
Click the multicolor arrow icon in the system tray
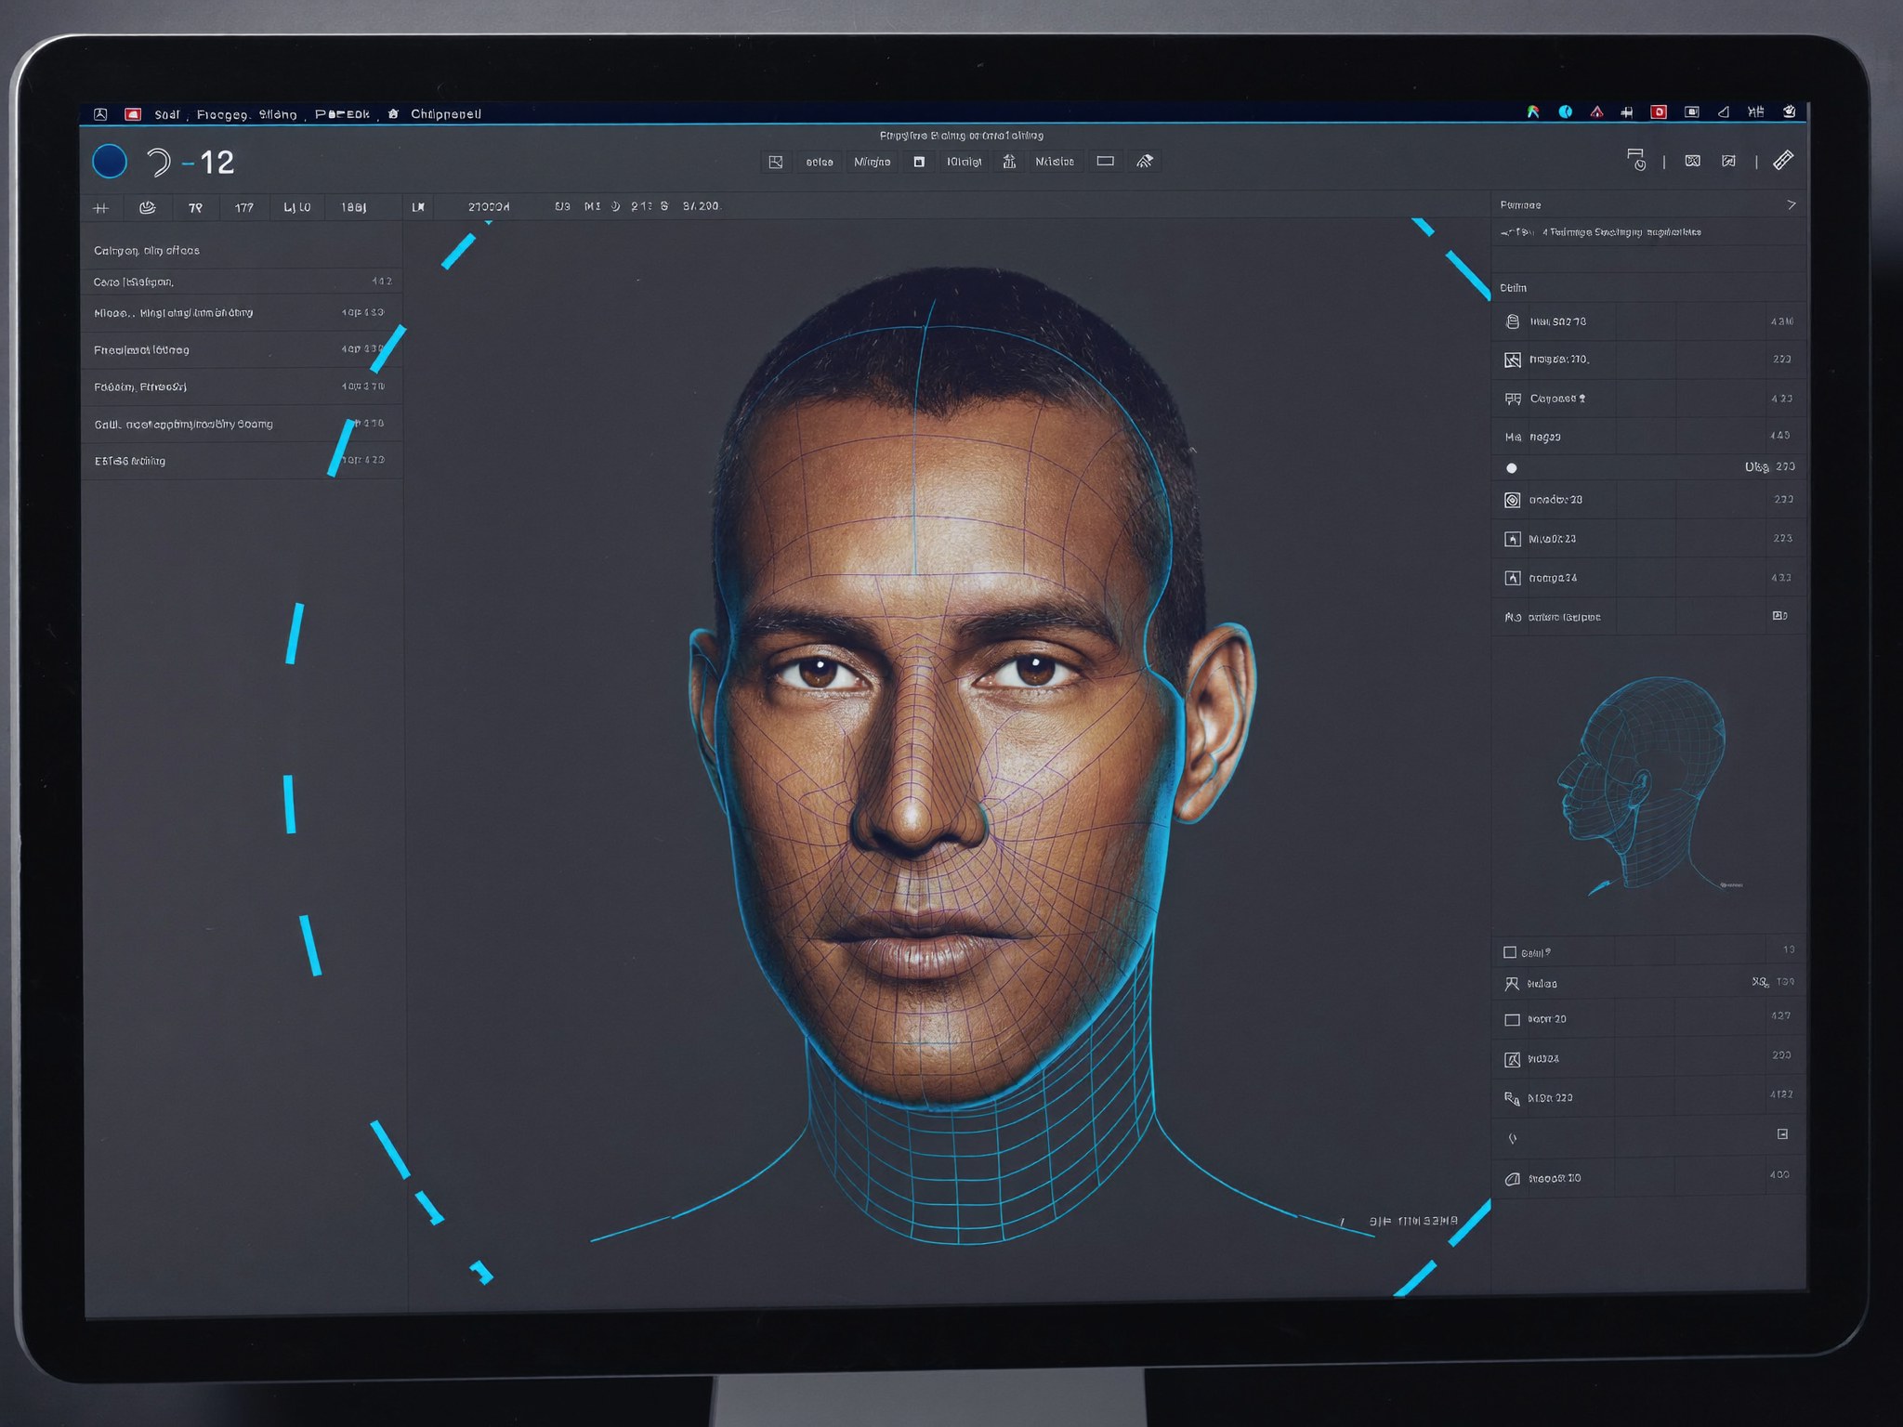1533,111
